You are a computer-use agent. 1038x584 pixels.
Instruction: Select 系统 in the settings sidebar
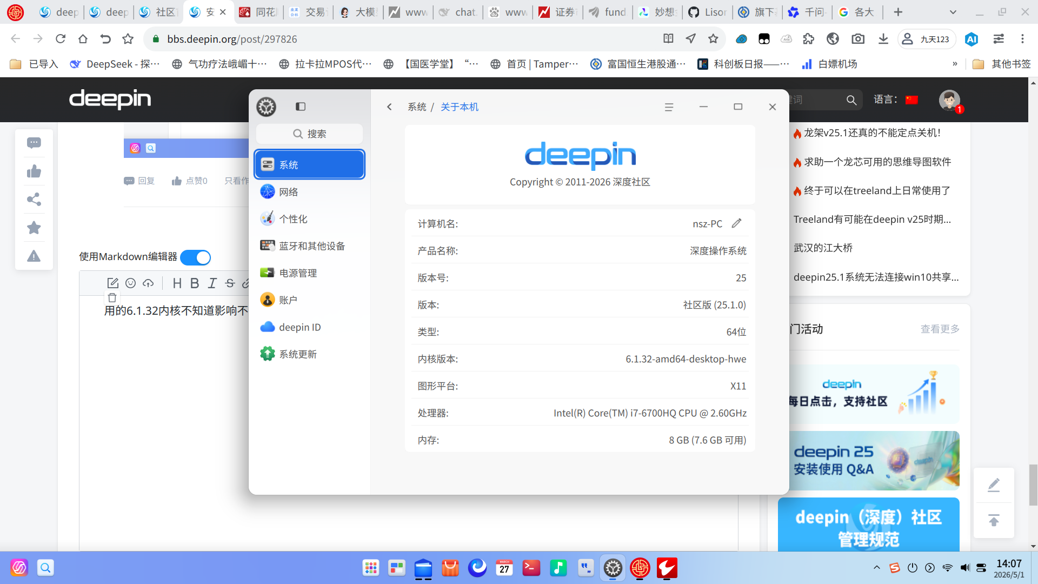[309, 164]
